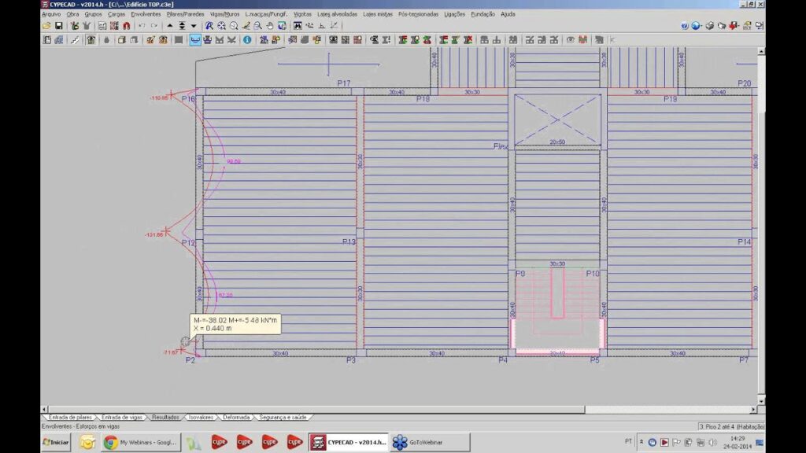Screen dimensions: 806x453
Task: Open the Vigas/Muros menu
Action: (x=224, y=14)
